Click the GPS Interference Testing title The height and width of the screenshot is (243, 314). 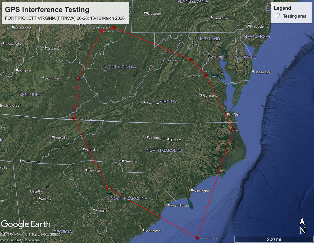click(x=47, y=10)
